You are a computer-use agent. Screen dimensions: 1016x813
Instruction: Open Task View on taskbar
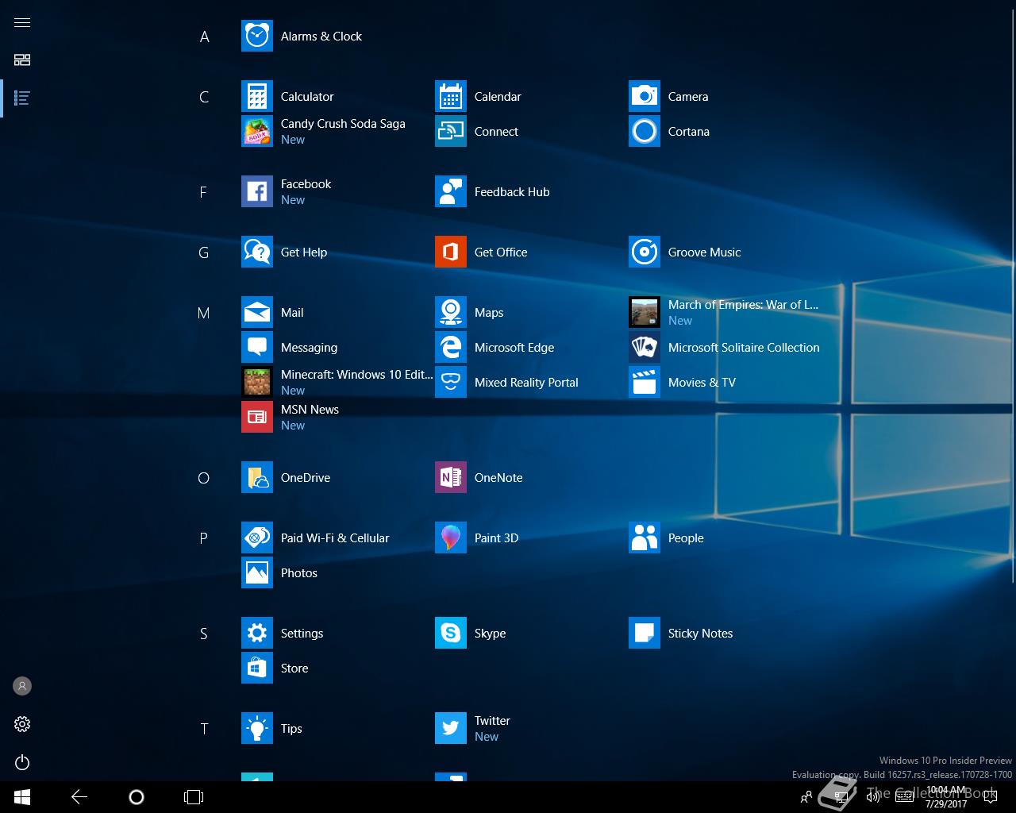(194, 797)
